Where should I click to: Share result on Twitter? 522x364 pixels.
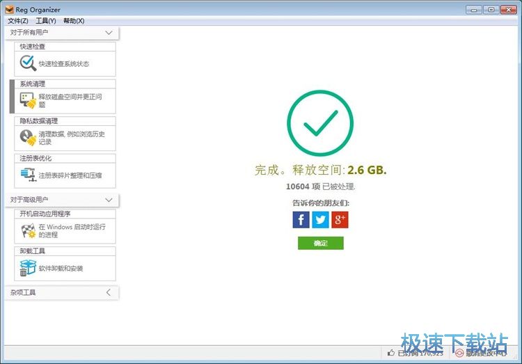[x=320, y=220]
